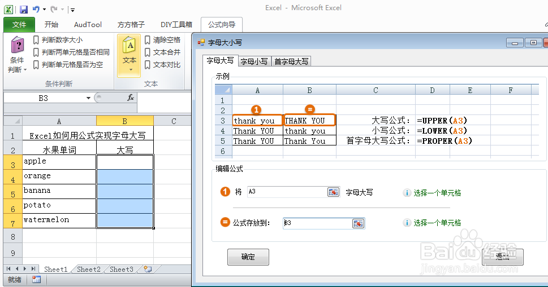The image size is (548, 287).
Task: Click the cell containing watermelon
Action: tap(59, 220)
